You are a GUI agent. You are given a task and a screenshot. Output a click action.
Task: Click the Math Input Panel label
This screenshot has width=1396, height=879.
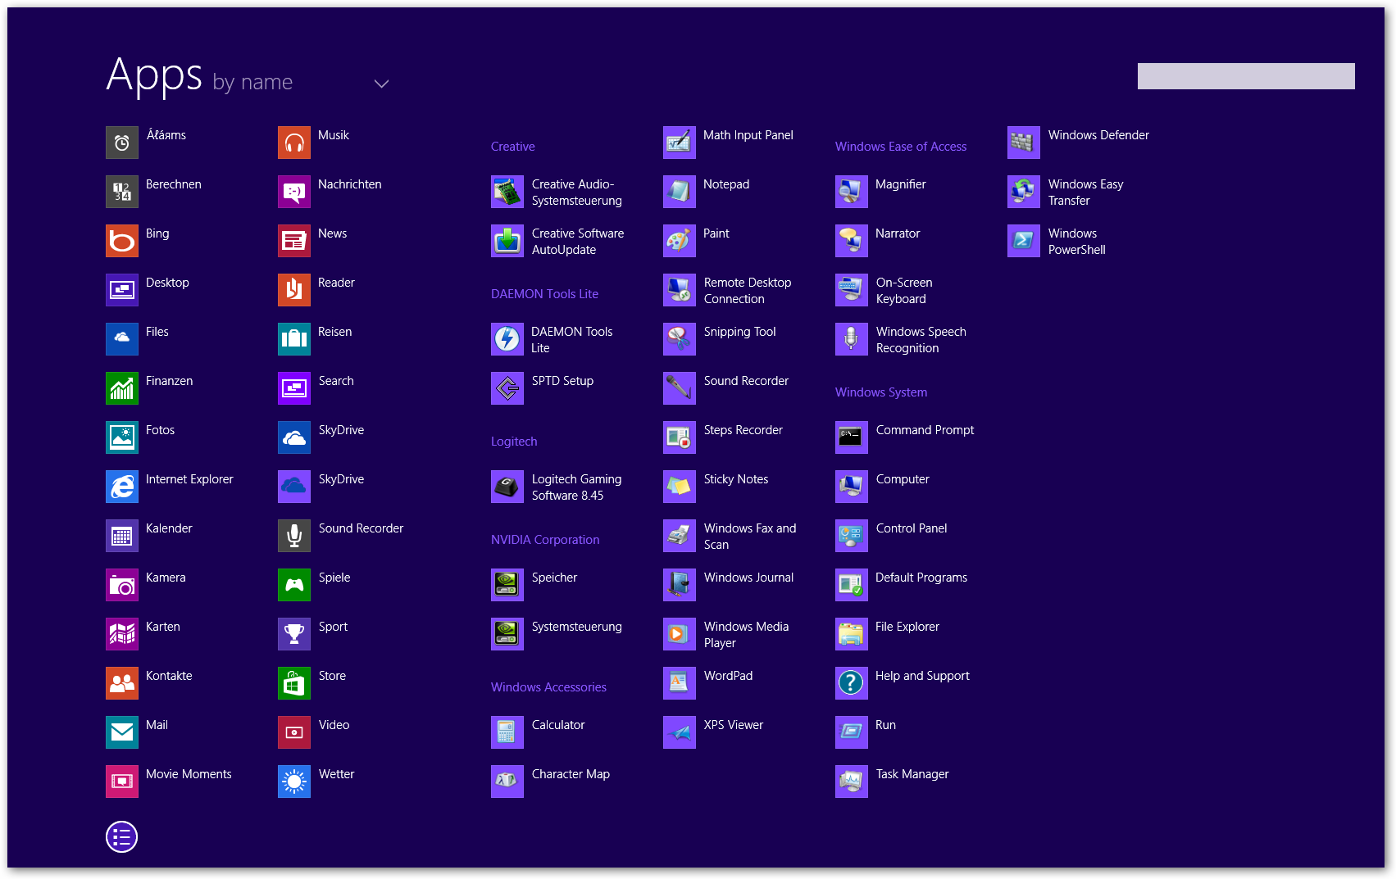pos(748,135)
